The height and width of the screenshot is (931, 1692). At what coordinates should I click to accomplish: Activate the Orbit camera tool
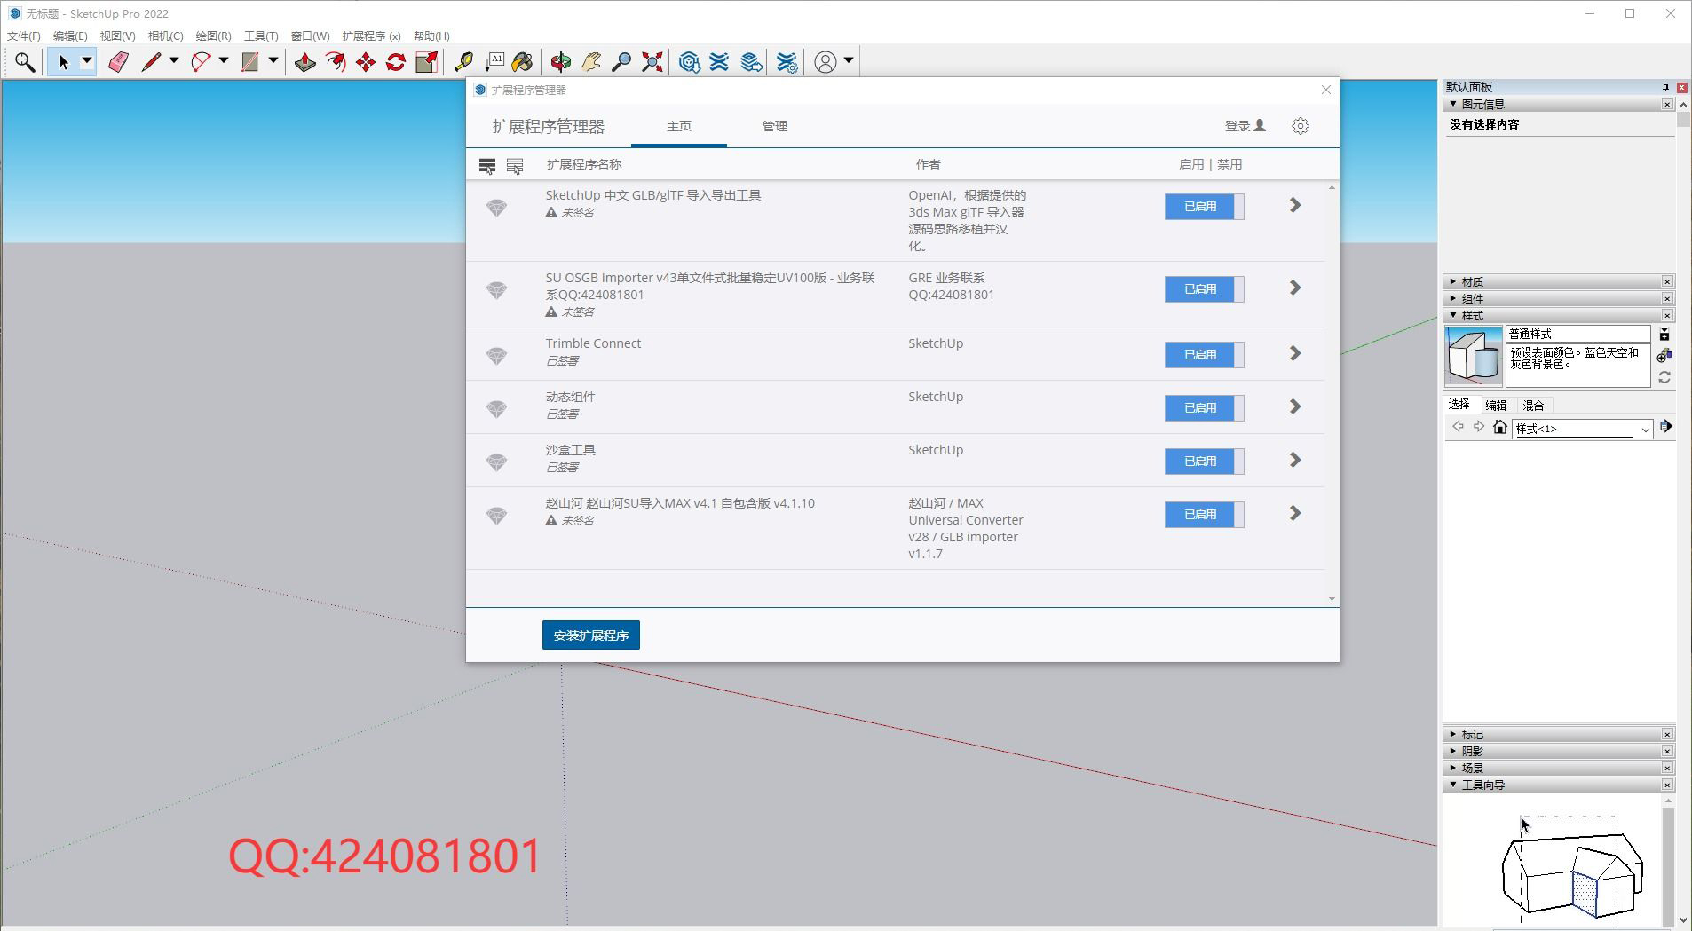[561, 62]
